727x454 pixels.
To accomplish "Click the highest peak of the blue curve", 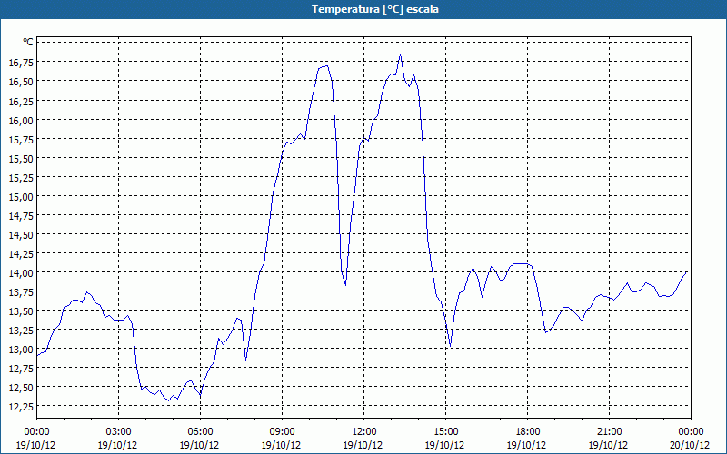I will tap(400, 54).
